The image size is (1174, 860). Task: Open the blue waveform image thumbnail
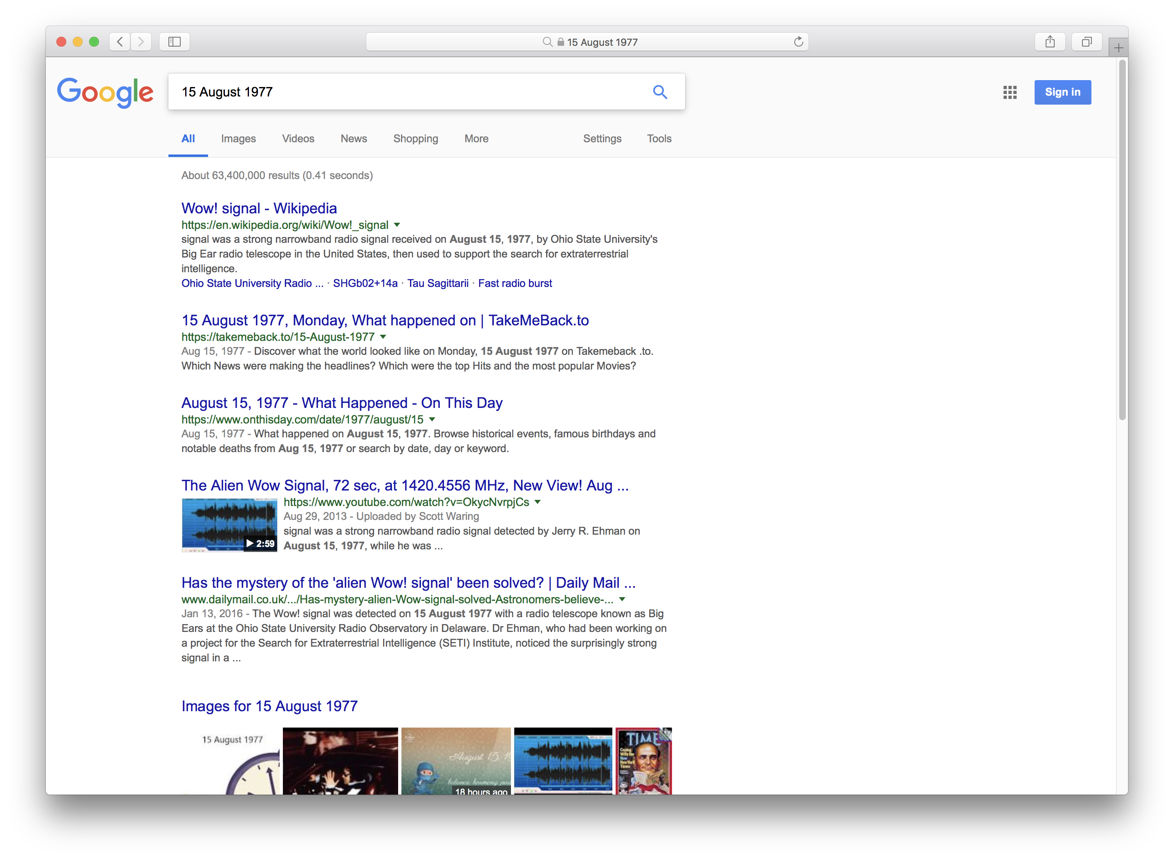click(563, 761)
